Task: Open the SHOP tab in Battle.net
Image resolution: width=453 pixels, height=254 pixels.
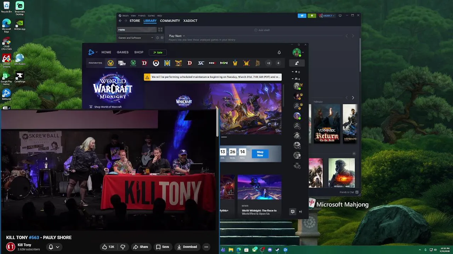Action: 139,52
